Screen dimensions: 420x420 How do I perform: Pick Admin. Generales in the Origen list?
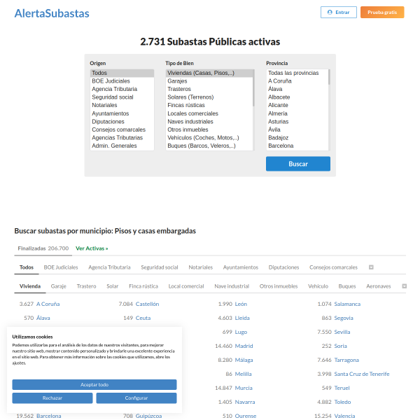[122, 146]
